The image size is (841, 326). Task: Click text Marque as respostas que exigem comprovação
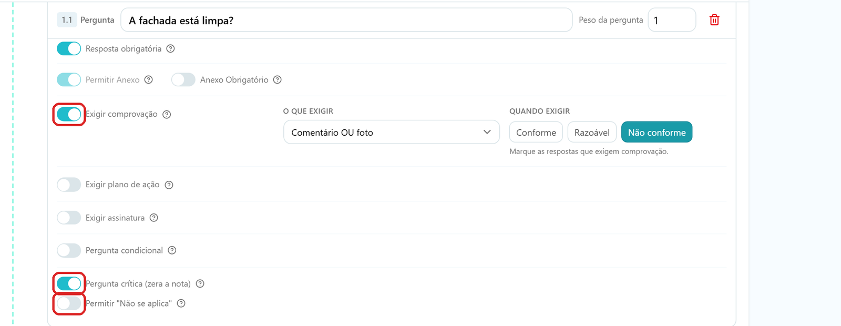[x=589, y=151]
